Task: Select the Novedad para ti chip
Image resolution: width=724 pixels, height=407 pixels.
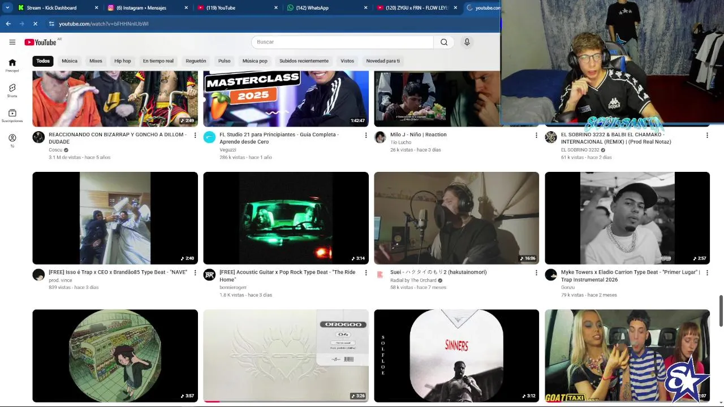Action: [383, 61]
